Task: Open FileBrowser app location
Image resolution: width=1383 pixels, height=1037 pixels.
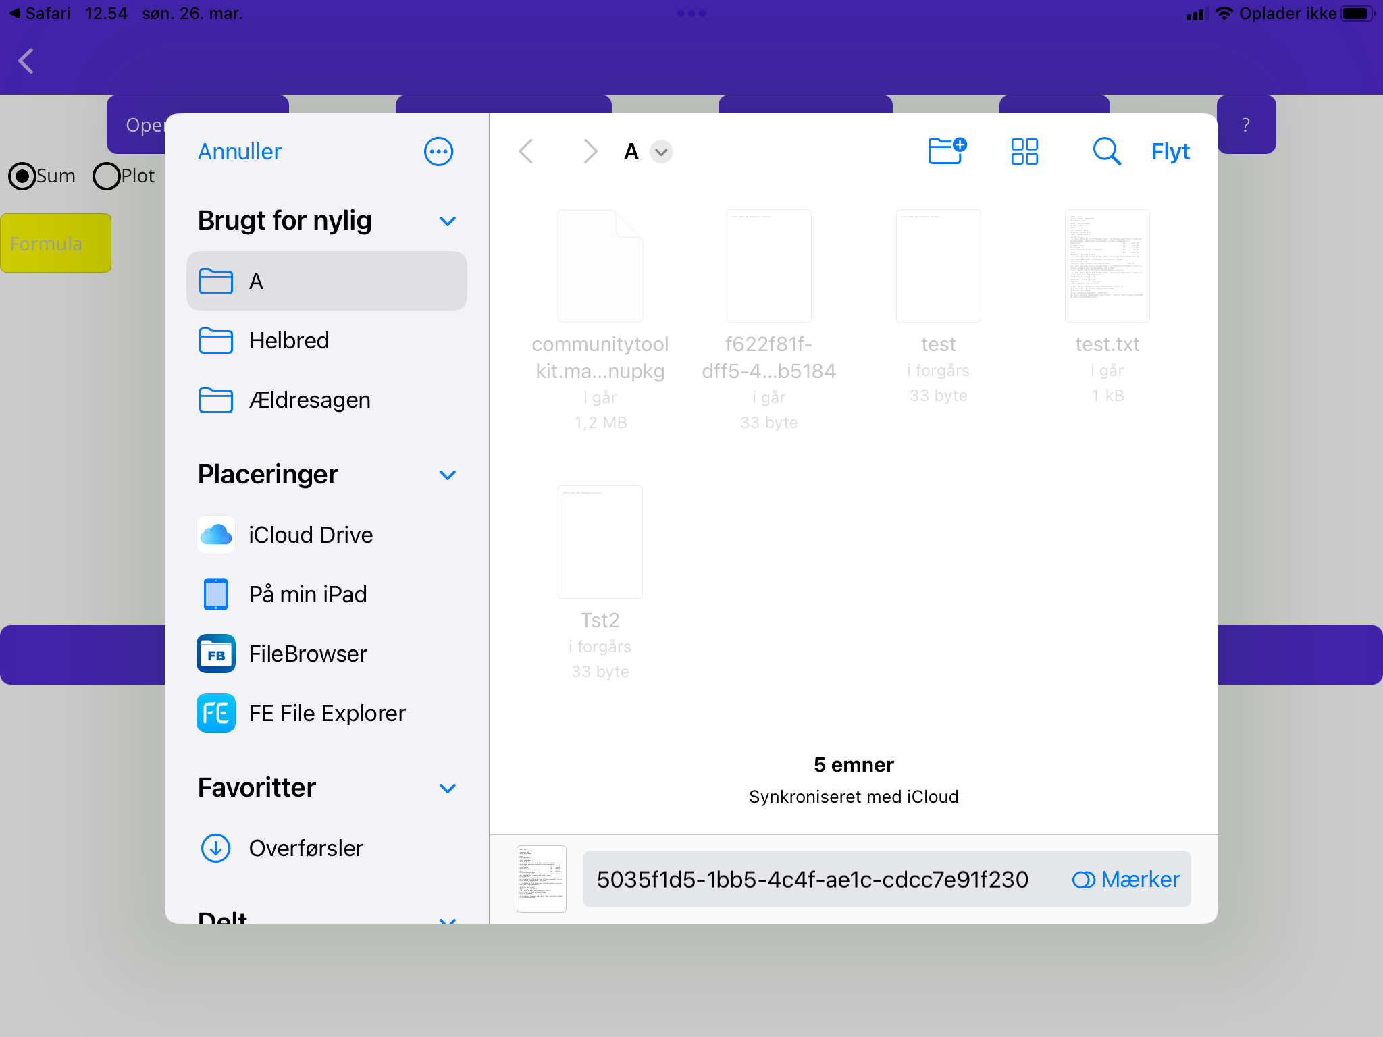Action: [307, 654]
